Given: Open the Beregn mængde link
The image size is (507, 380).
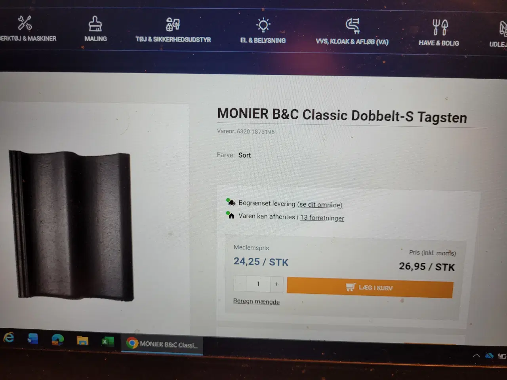Looking at the screenshot, I should click(256, 301).
